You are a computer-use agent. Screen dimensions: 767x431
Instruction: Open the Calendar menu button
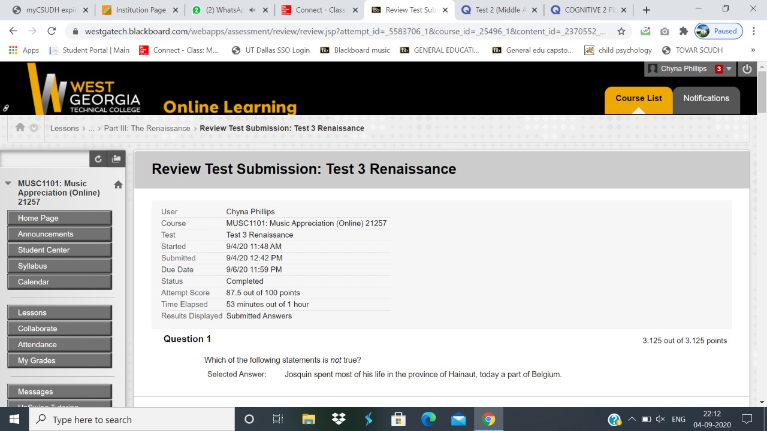coord(60,282)
